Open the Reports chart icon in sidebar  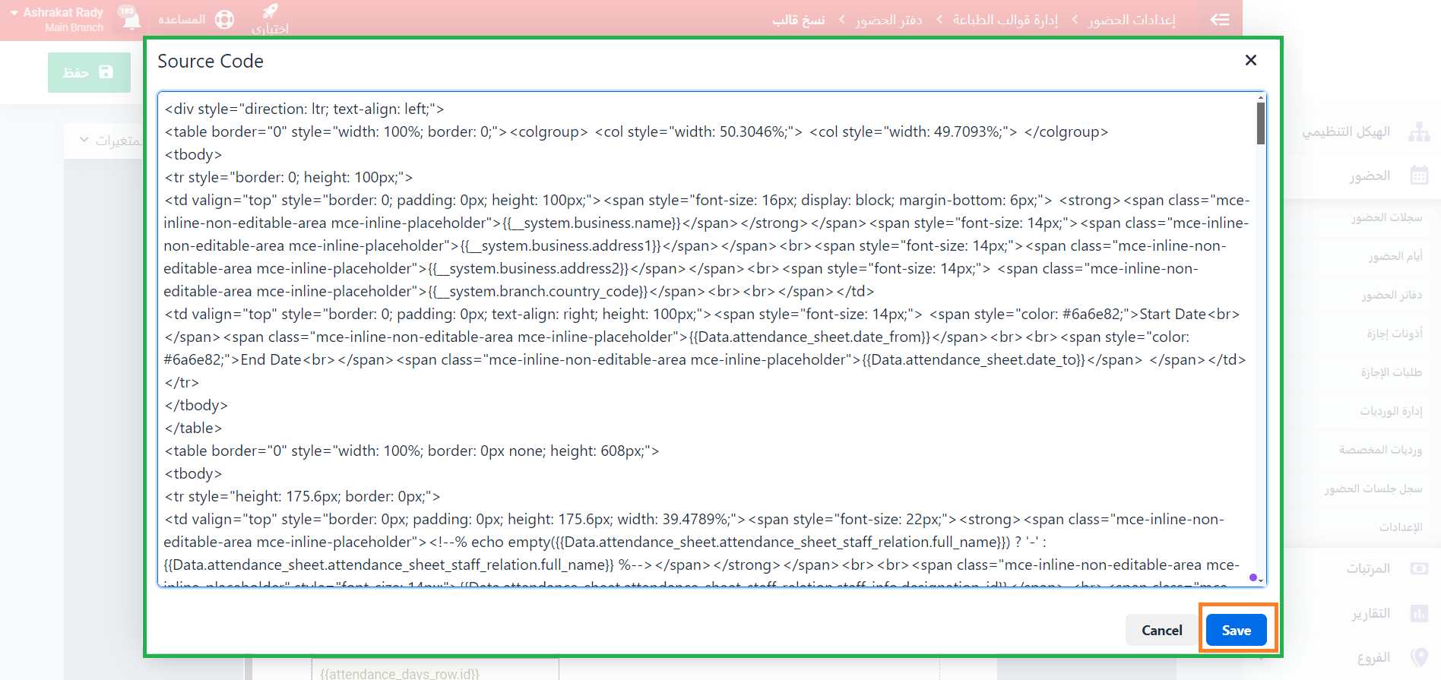click(1418, 613)
